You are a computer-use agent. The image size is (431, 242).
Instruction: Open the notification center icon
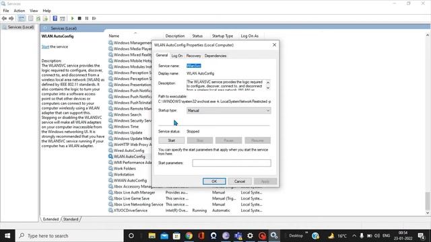[x=421, y=236]
